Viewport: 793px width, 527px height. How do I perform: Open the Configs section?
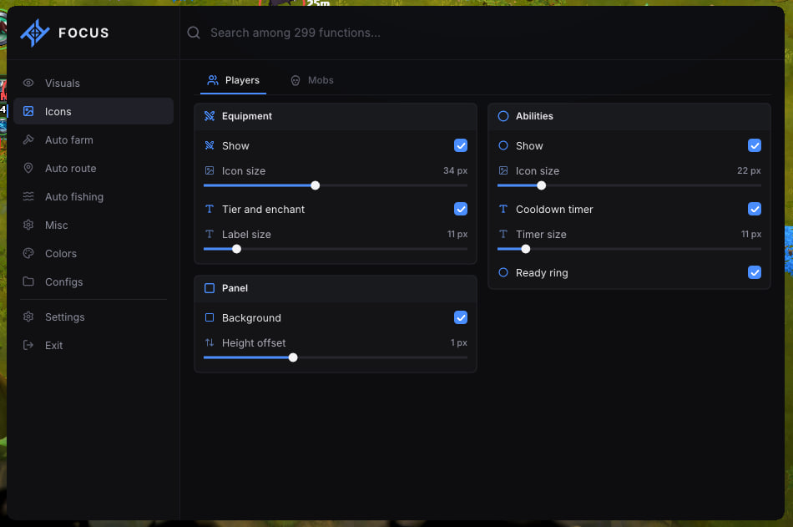click(93, 281)
